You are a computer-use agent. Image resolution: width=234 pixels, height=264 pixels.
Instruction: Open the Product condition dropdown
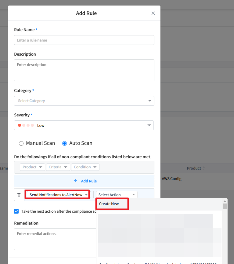(32, 167)
